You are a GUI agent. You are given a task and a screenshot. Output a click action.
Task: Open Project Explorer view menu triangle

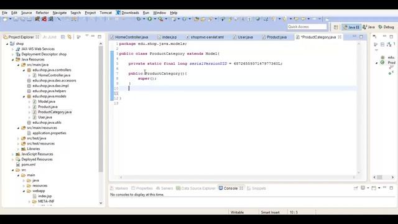87,36
